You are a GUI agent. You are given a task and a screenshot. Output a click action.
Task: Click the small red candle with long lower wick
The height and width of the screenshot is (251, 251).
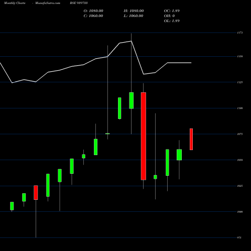coord(36,192)
